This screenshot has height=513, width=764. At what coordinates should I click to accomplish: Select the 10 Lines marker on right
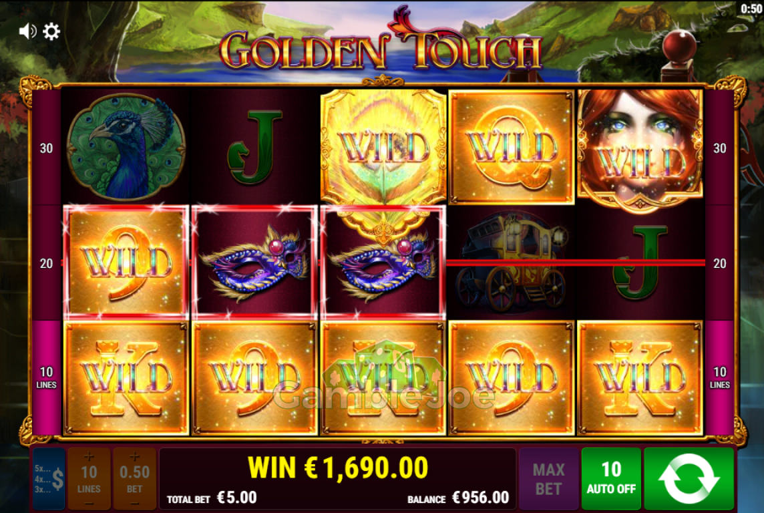click(x=720, y=377)
